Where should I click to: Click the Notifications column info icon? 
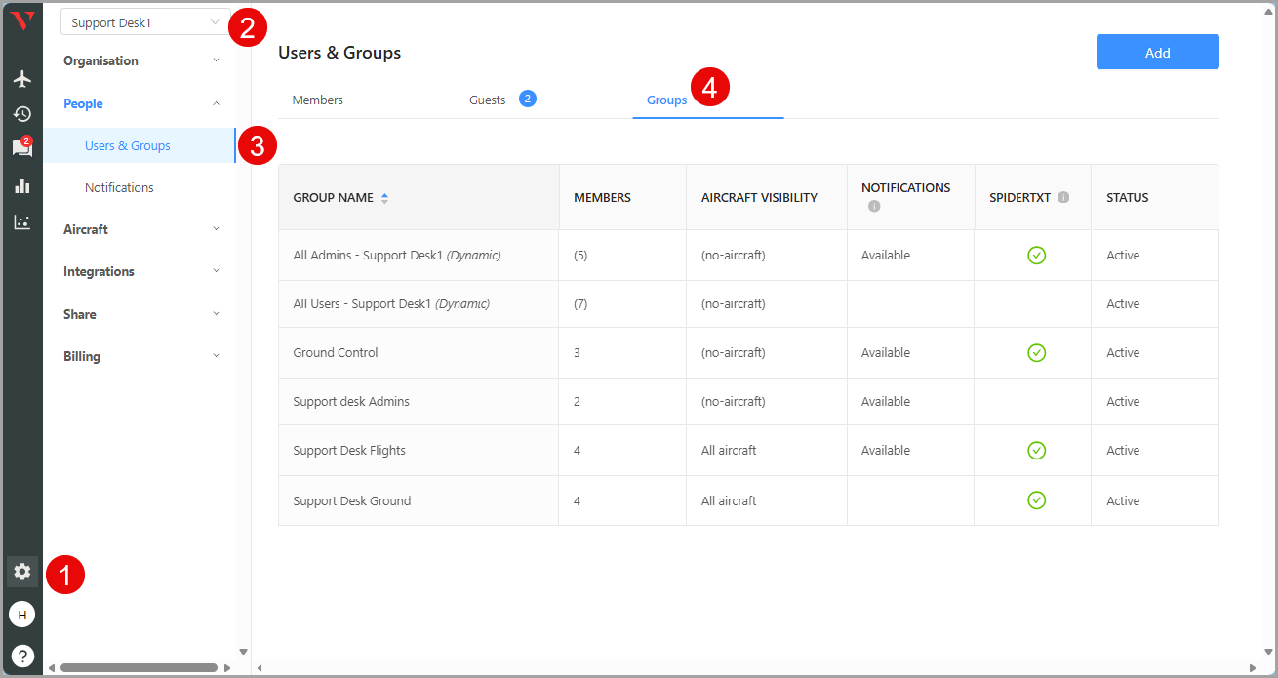874,206
